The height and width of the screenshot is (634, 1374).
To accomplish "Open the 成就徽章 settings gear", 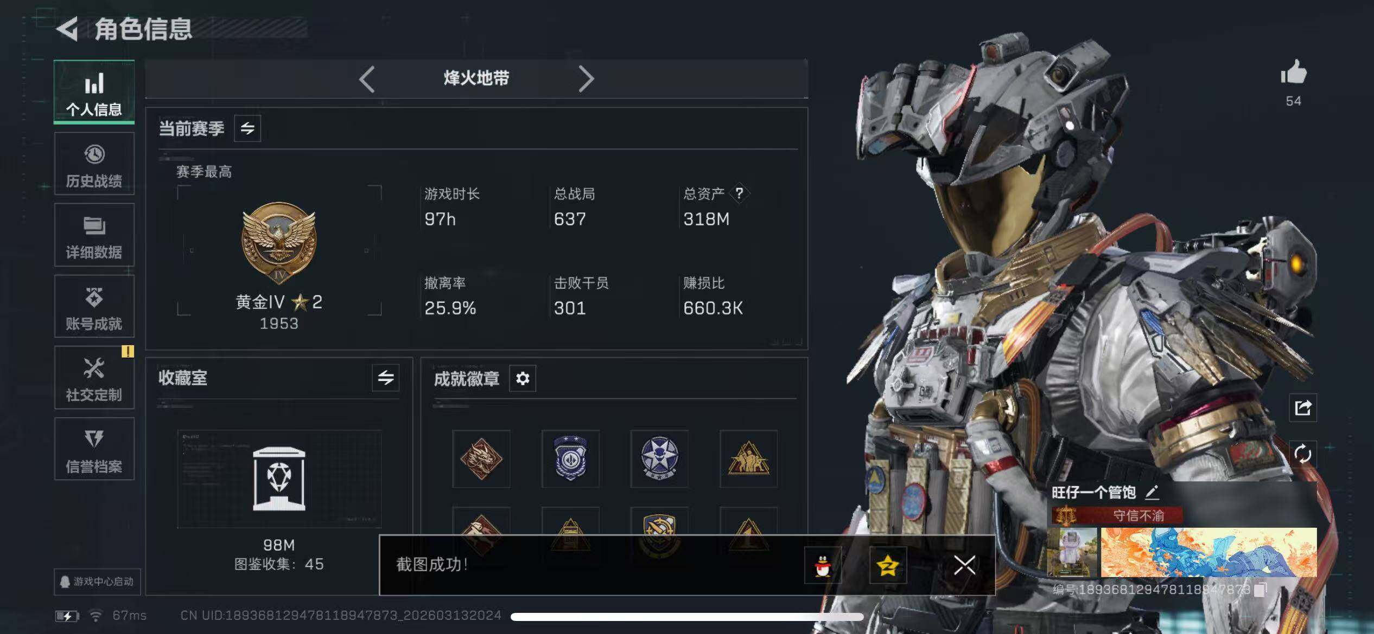I will [523, 378].
